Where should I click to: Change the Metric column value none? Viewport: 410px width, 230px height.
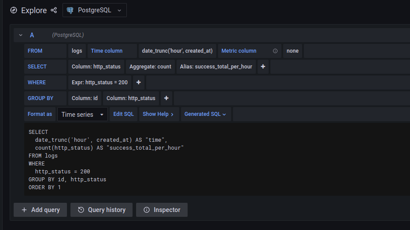[x=292, y=51]
